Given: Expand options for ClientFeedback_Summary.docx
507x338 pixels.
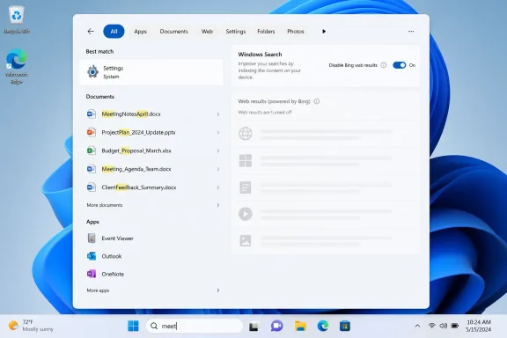Looking at the screenshot, I should pyautogui.click(x=218, y=187).
